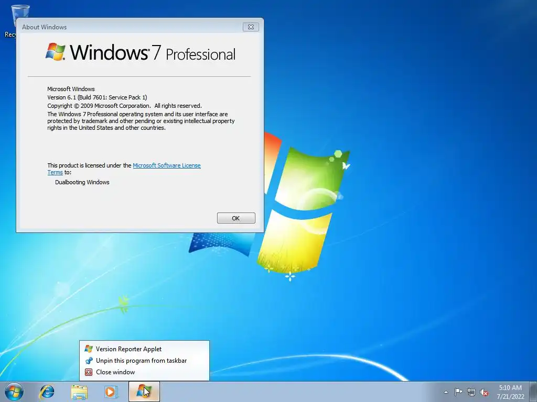
Task: Click the network tray icon
Action: 471,393
